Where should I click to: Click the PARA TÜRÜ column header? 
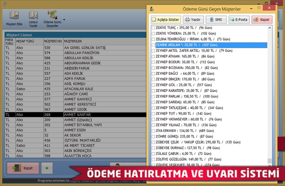[10, 41]
